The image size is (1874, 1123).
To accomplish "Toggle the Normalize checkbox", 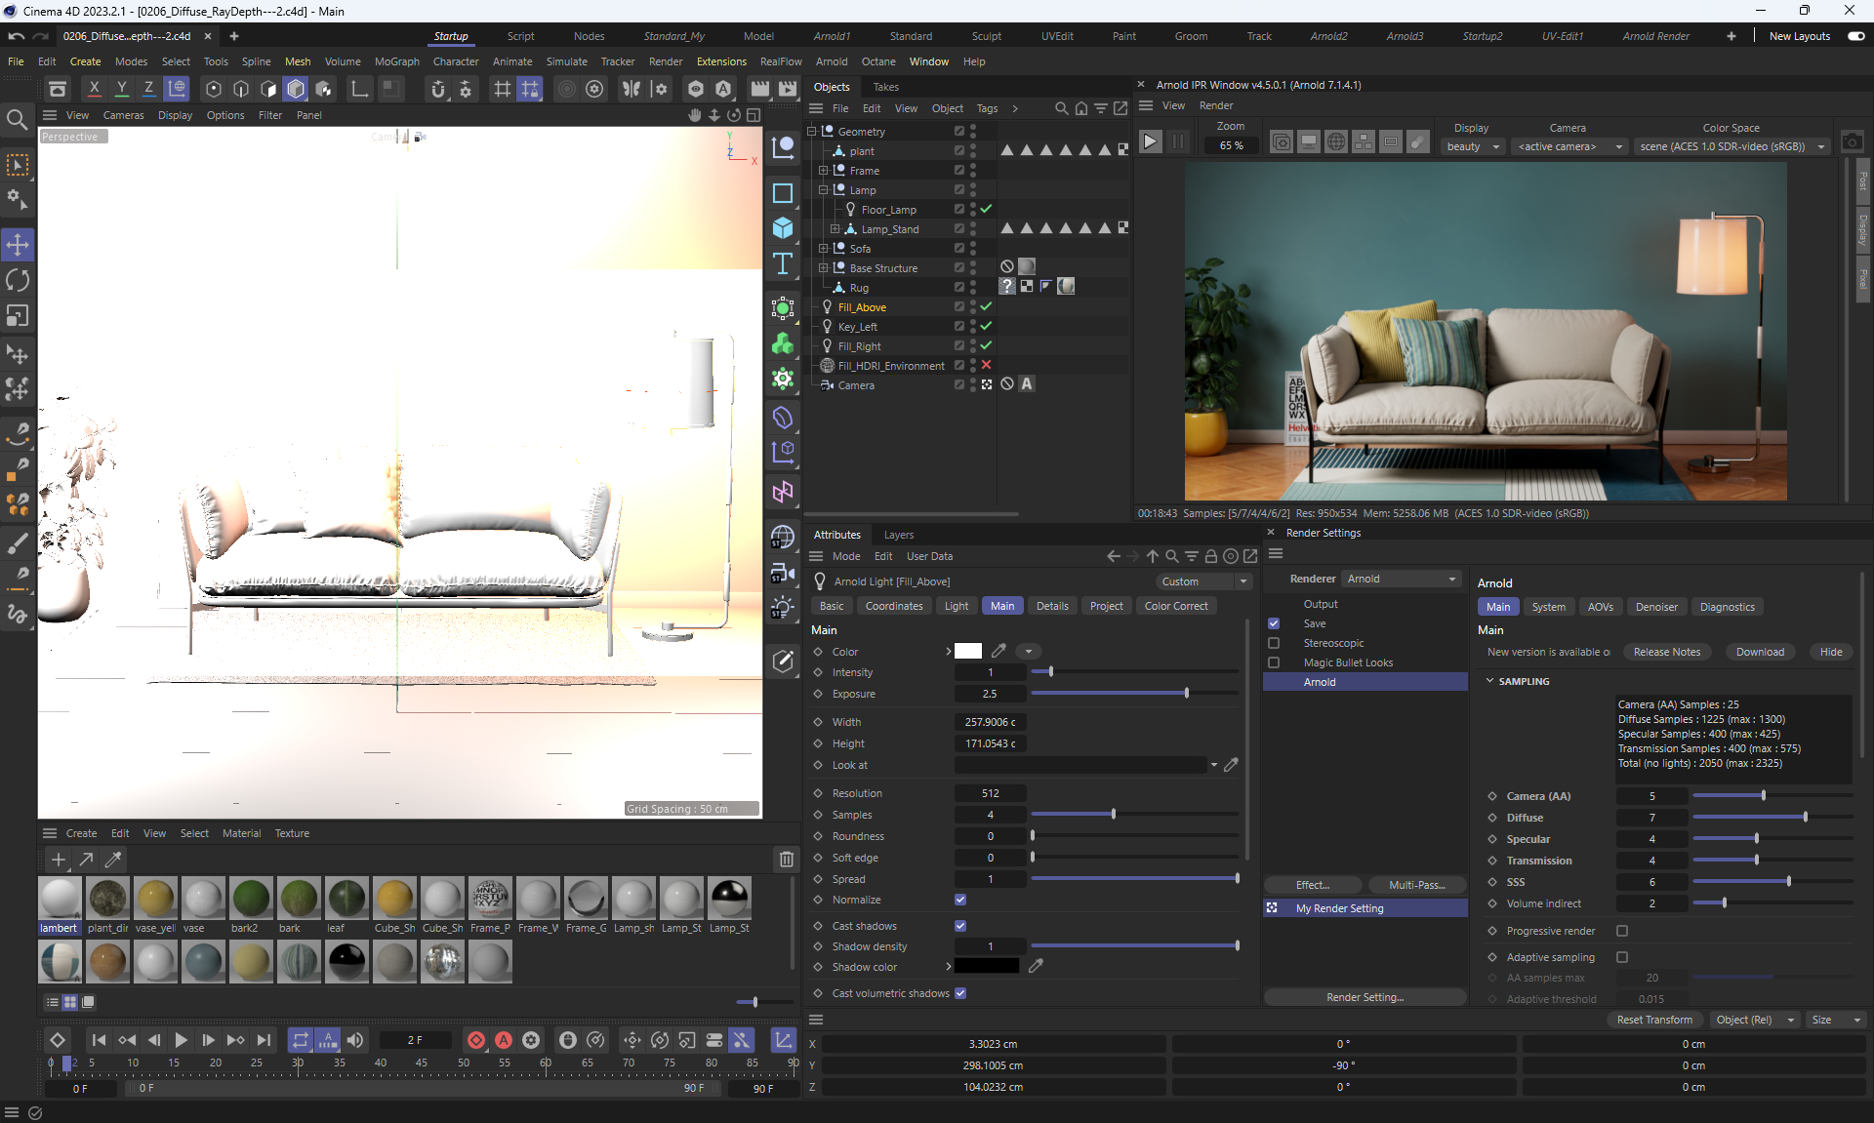I will tap(960, 900).
